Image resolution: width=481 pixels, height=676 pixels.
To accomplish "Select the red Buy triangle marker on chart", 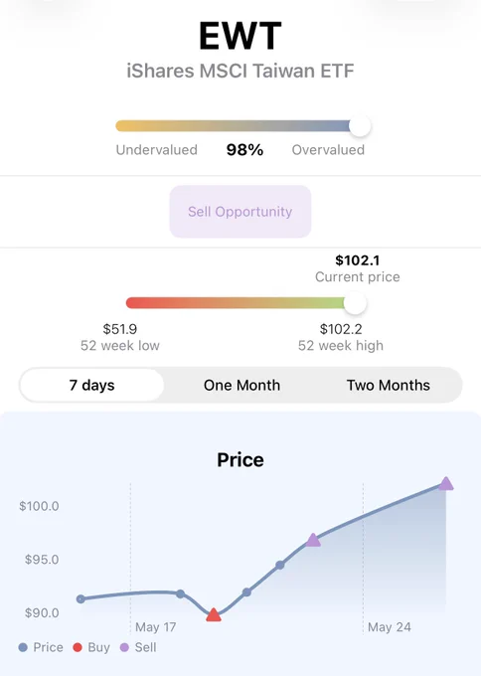I will (x=214, y=615).
